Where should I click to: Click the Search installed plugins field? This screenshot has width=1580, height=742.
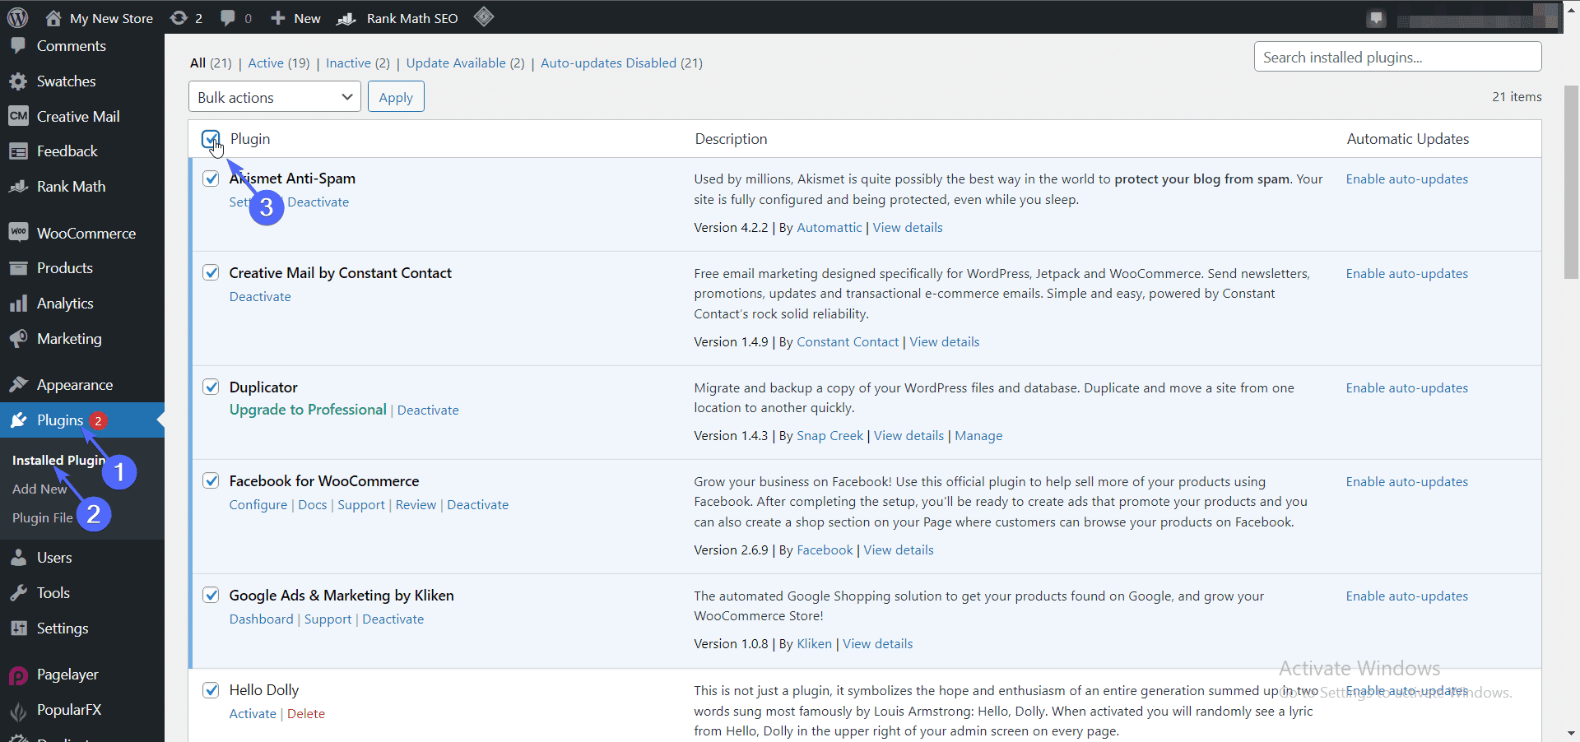[x=1397, y=57]
